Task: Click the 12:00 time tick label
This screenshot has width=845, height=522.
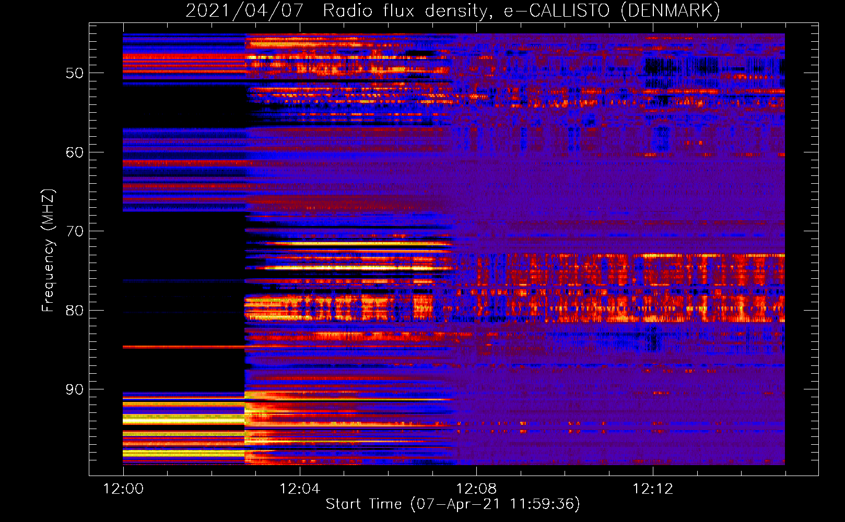Action: click(123, 489)
